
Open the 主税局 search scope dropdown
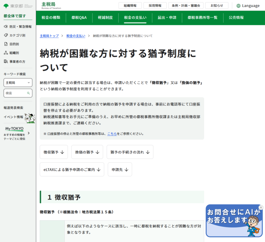click(18, 83)
